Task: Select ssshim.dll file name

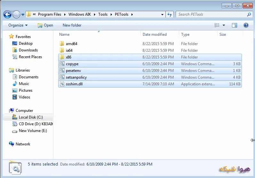Action: (x=74, y=84)
